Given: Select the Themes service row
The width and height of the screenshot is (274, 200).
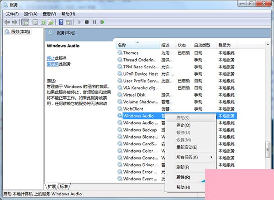Looking at the screenshot, I should click(177, 53).
